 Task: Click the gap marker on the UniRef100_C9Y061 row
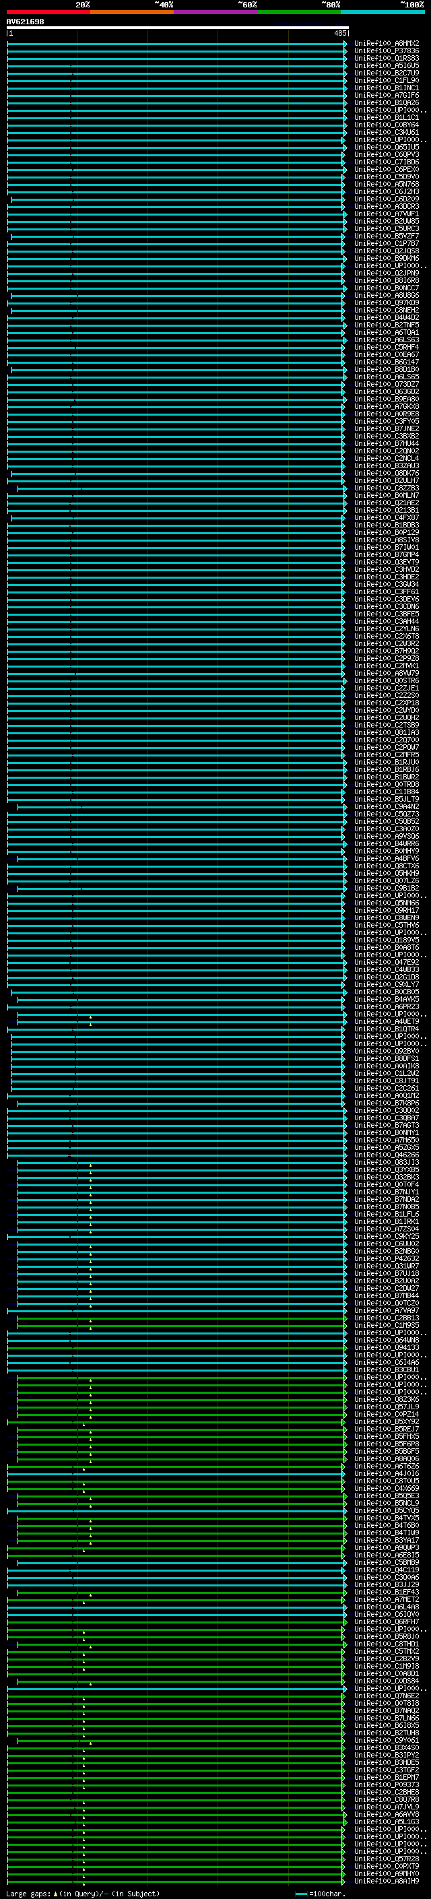(x=91, y=1743)
